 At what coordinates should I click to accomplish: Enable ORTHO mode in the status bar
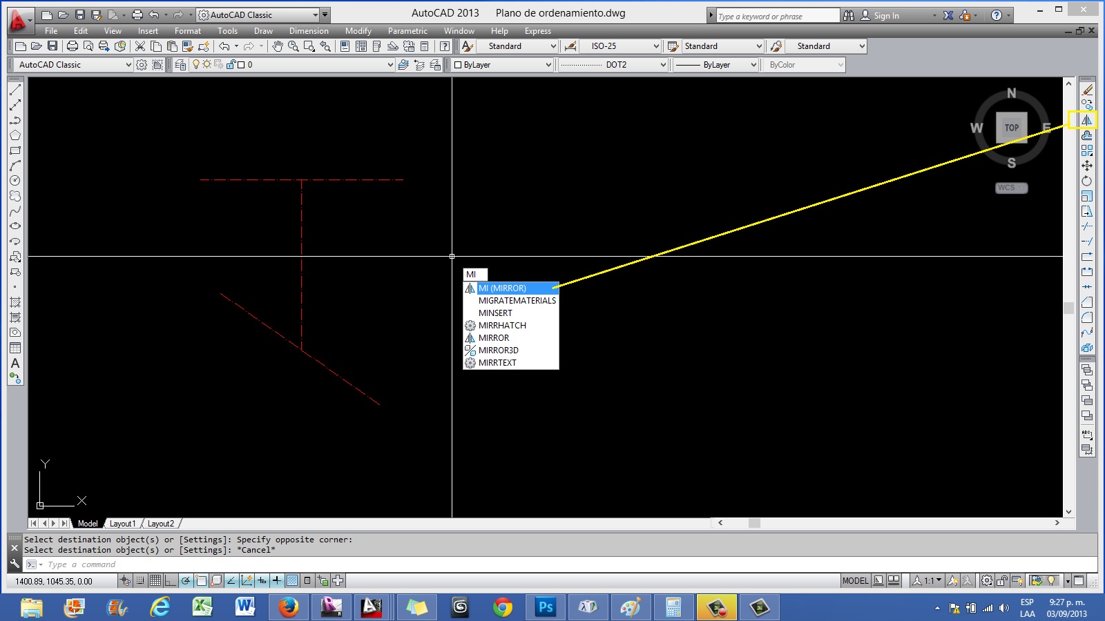tap(171, 580)
